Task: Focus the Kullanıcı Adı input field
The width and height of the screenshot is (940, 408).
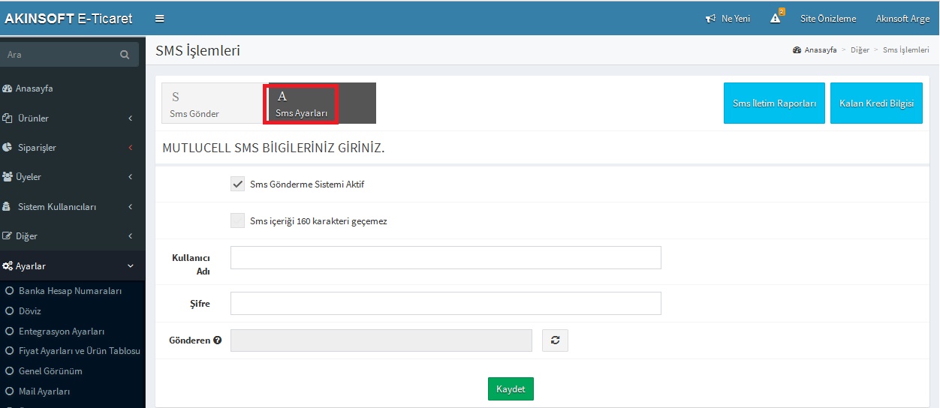Action: (x=446, y=257)
